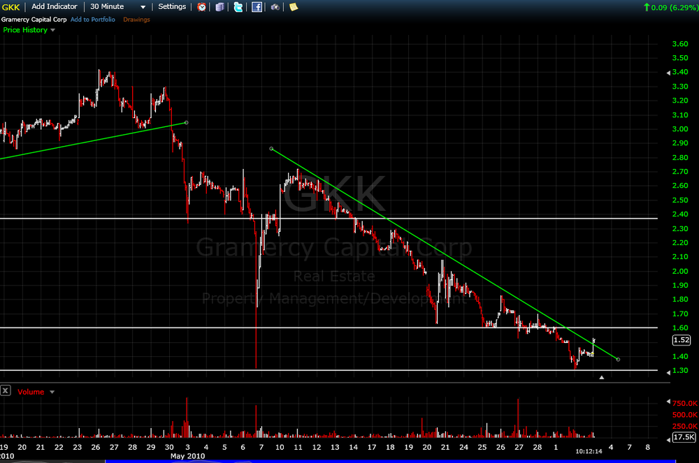
Task: Select the end handle of the descending green trendline
Action: [618, 359]
